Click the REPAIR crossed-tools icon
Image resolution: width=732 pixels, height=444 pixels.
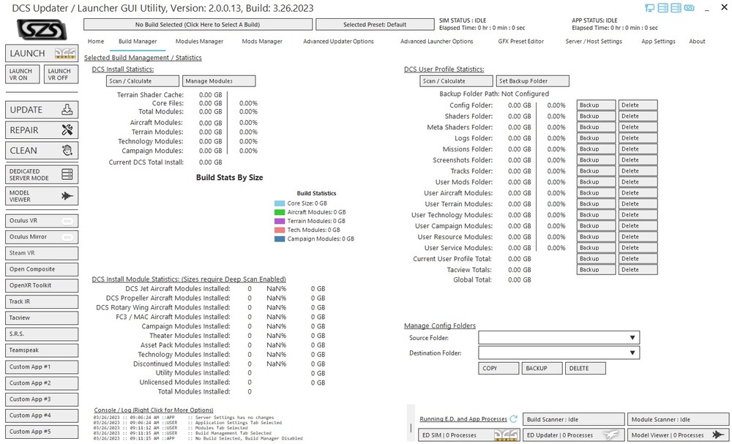67,129
